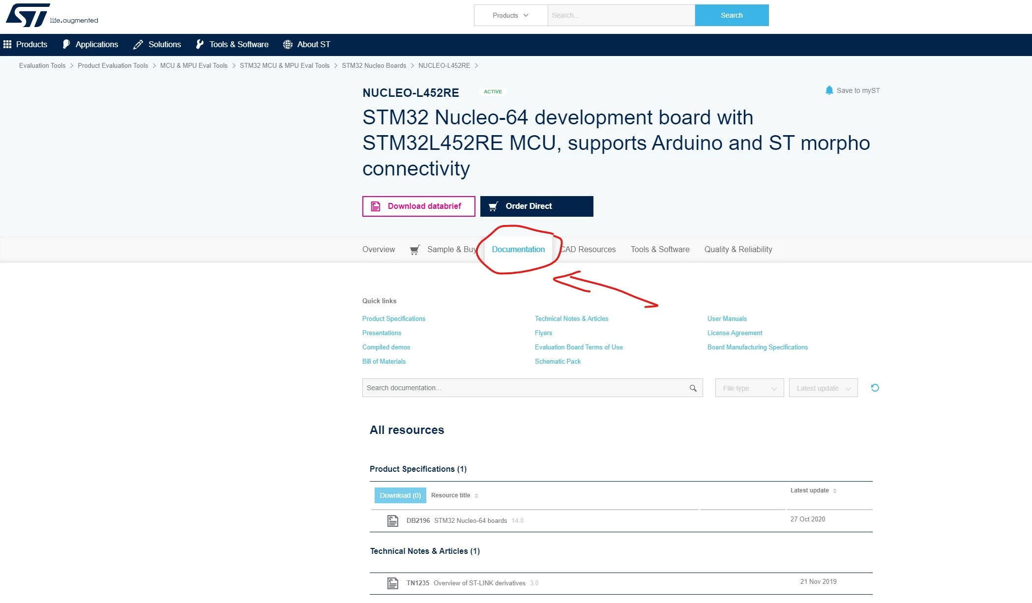The height and width of the screenshot is (603, 1032).
Task: Open Compiled demos quick link
Action: click(386, 347)
